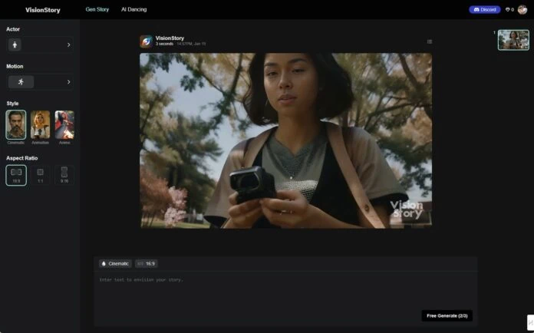Image resolution: width=534 pixels, height=333 pixels.
Task: Click the Cinematic style tag chip
Action: coord(115,263)
